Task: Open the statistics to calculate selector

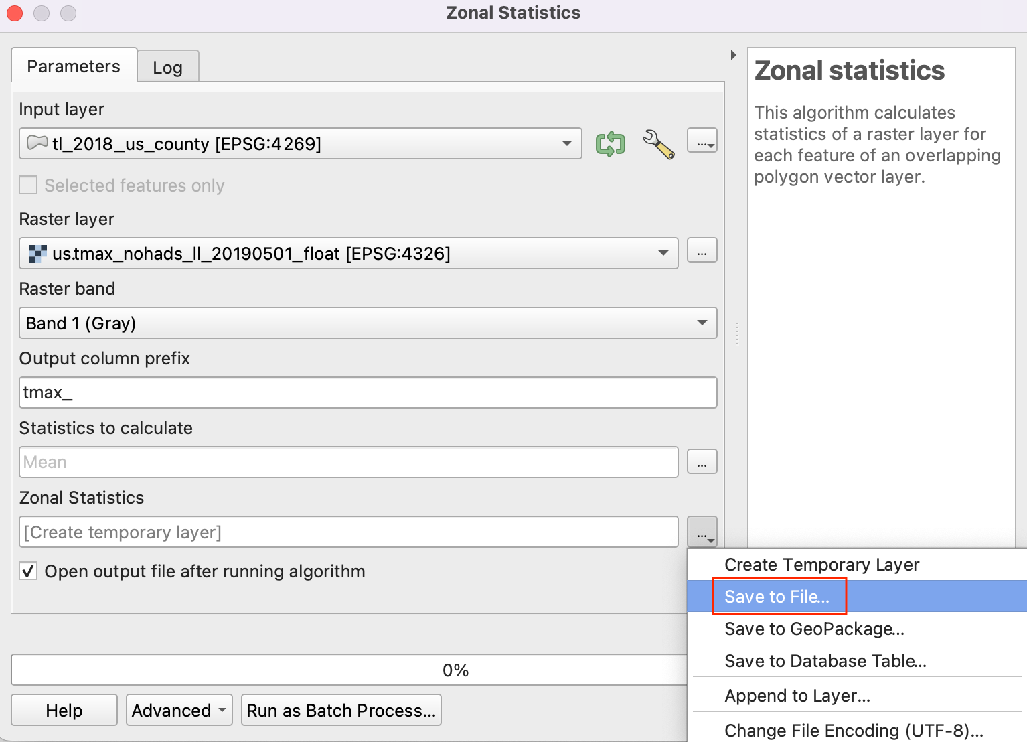Action: pyautogui.click(x=702, y=462)
